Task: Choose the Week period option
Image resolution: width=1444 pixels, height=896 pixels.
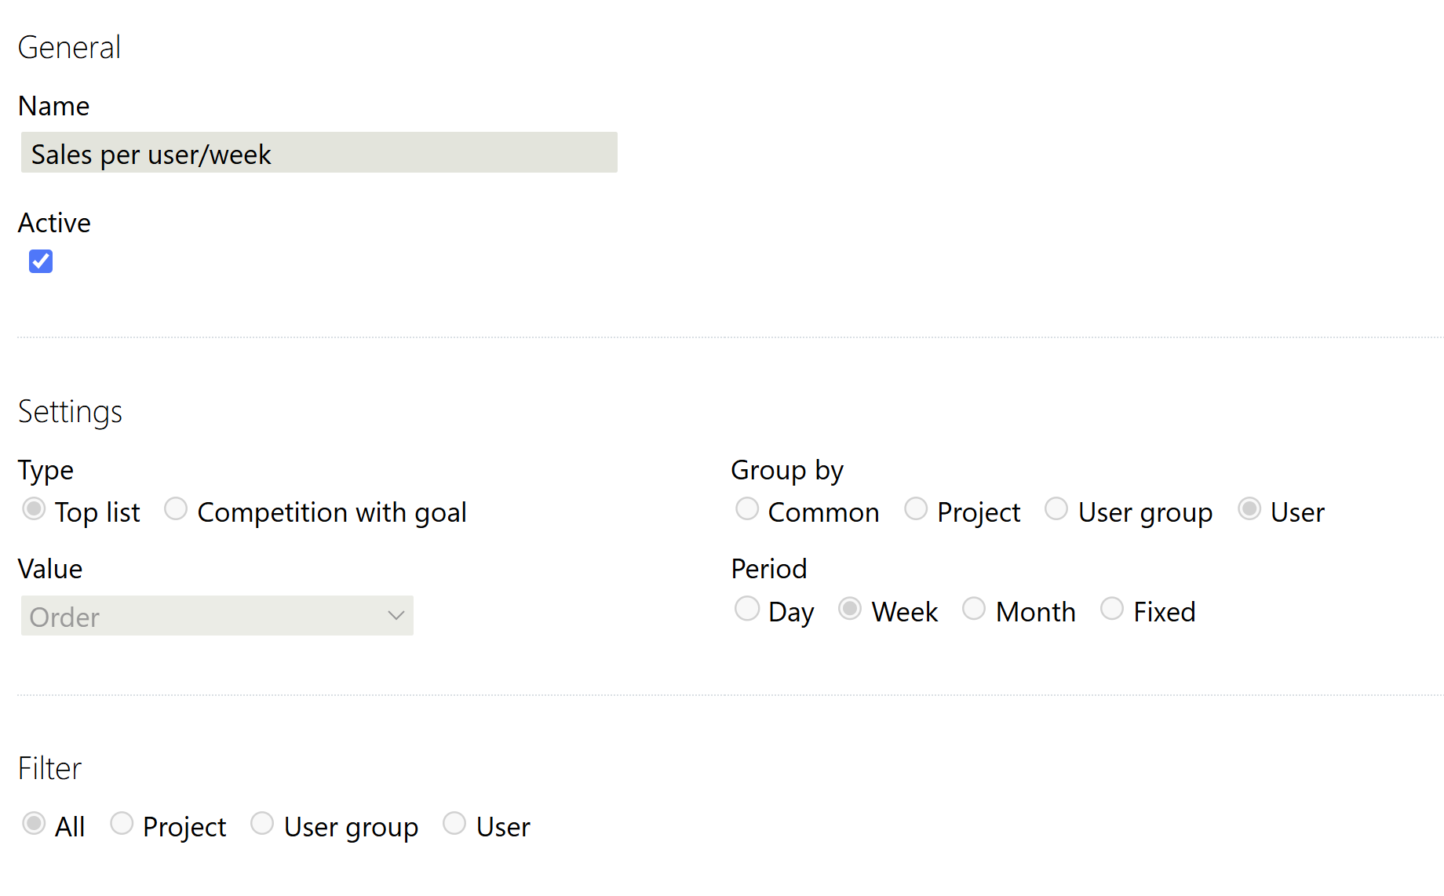Action: tap(850, 609)
